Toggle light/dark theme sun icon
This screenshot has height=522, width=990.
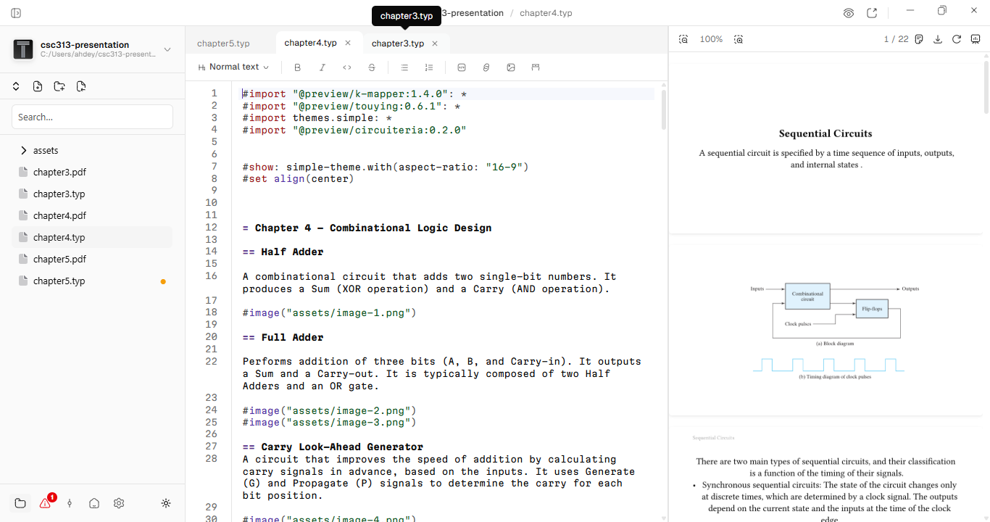[x=166, y=503]
